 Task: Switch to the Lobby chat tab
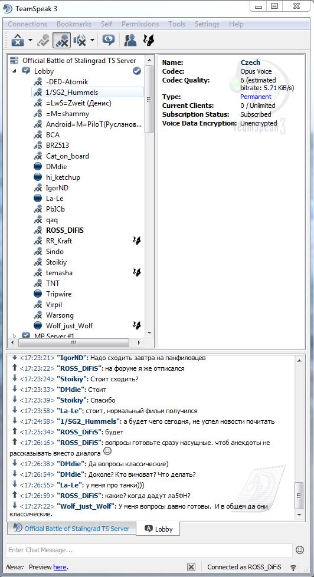pyautogui.click(x=158, y=529)
